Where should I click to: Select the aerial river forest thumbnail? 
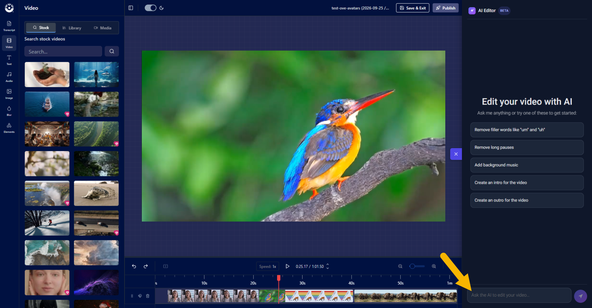click(96, 134)
